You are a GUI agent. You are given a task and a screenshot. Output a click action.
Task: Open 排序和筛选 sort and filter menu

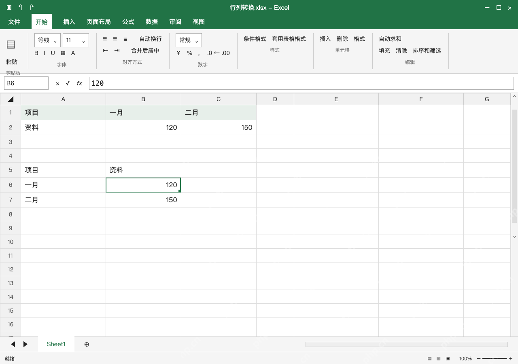click(x=427, y=51)
